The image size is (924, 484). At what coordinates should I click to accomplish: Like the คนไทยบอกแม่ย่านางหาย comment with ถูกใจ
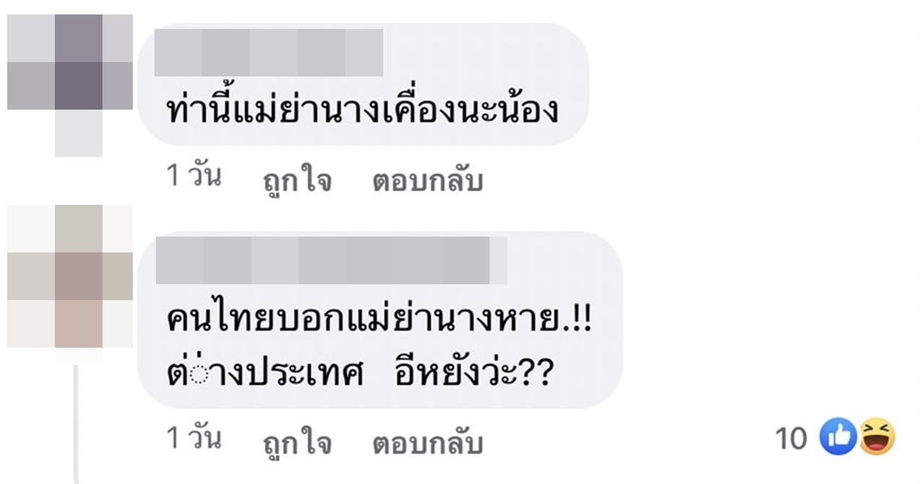click(297, 444)
